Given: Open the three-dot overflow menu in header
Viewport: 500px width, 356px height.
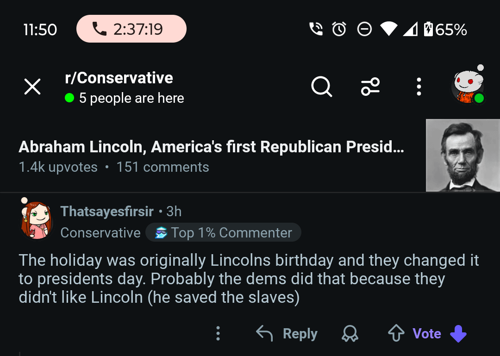Looking at the screenshot, I should point(419,87).
